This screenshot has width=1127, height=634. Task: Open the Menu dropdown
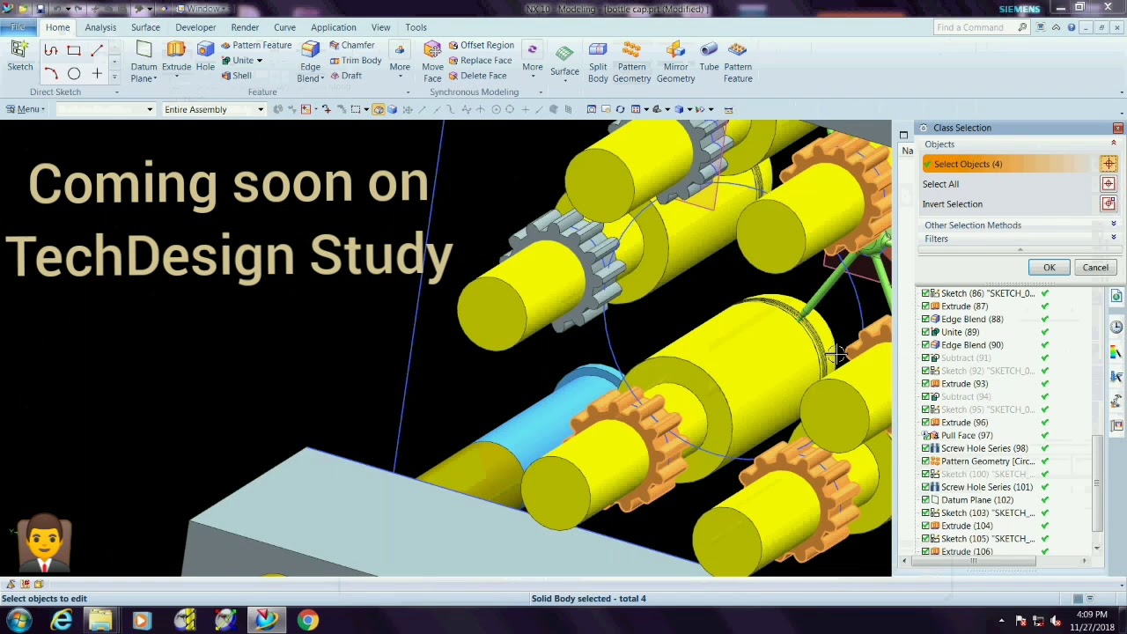26,109
